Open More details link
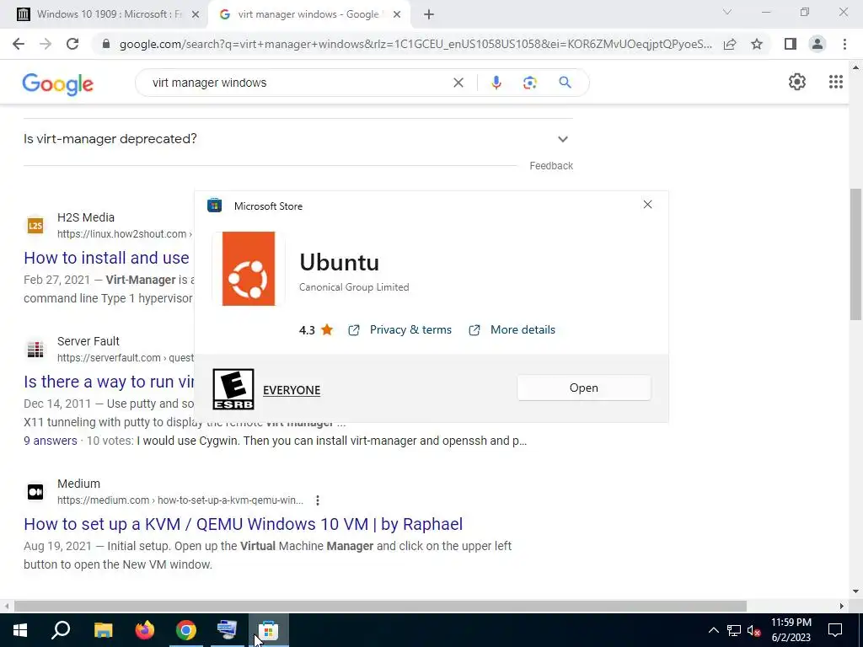This screenshot has height=647, width=863. point(523,329)
